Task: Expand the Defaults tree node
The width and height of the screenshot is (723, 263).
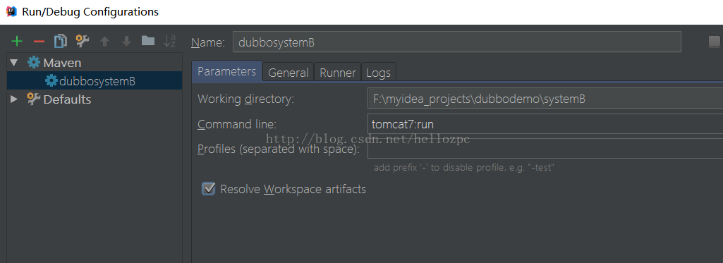Action: click(x=14, y=99)
